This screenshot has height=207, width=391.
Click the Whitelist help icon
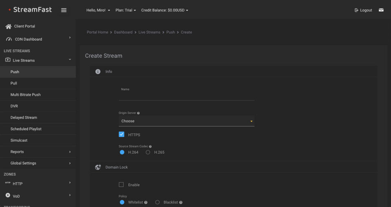pyautogui.click(x=146, y=203)
